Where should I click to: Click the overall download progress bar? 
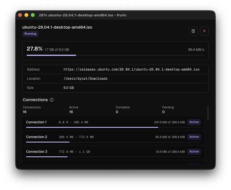(115, 55)
